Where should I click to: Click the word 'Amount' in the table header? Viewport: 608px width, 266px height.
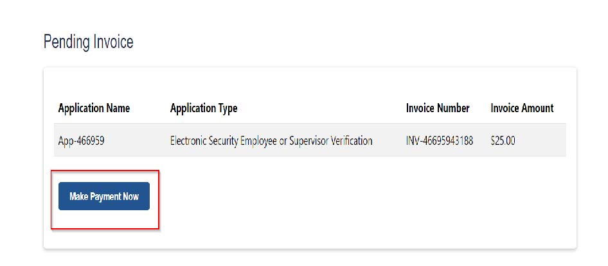pos(537,108)
